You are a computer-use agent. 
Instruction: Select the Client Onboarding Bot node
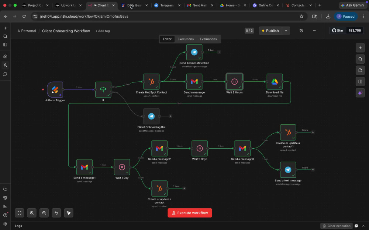(151, 116)
